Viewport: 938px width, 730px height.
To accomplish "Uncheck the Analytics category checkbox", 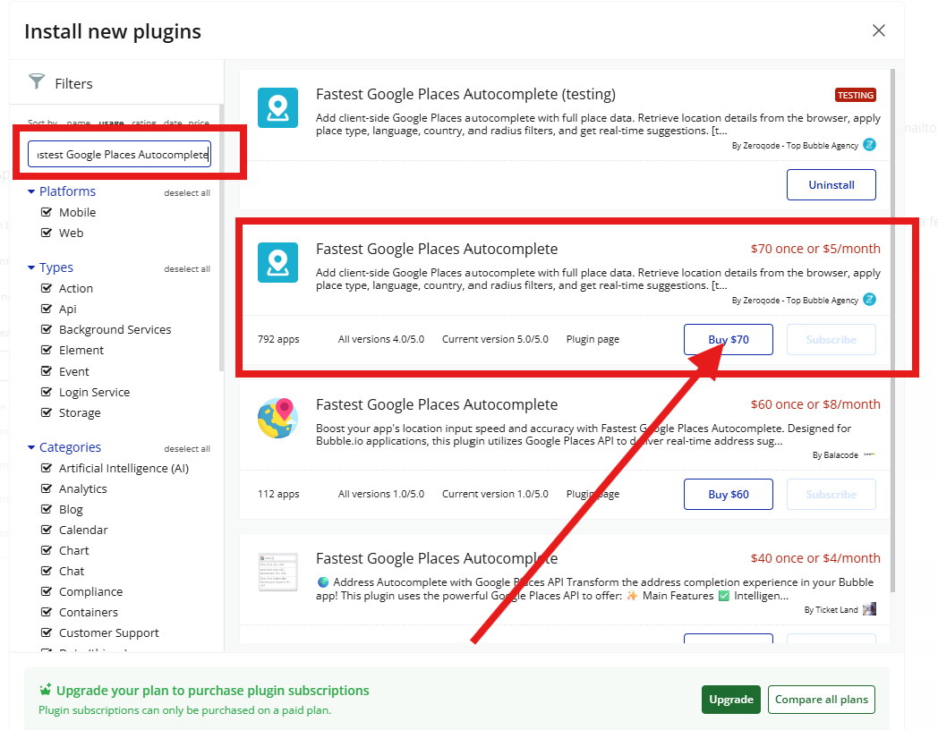I will coord(46,488).
